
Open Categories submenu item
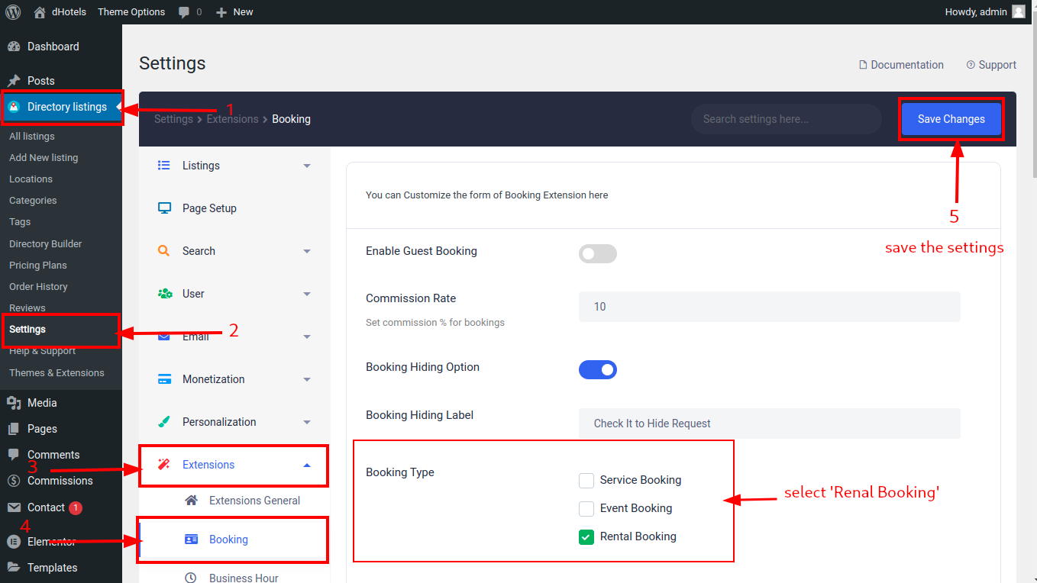(x=33, y=200)
